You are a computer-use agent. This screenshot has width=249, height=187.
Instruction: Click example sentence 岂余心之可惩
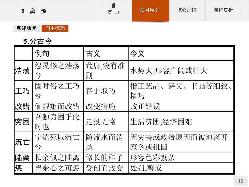coord(57,168)
